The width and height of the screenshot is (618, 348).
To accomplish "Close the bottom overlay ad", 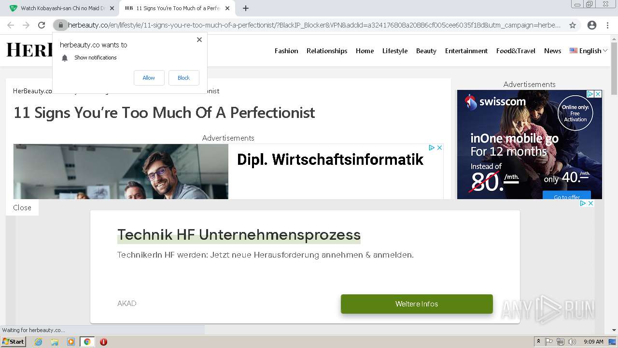I will [x=22, y=207].
